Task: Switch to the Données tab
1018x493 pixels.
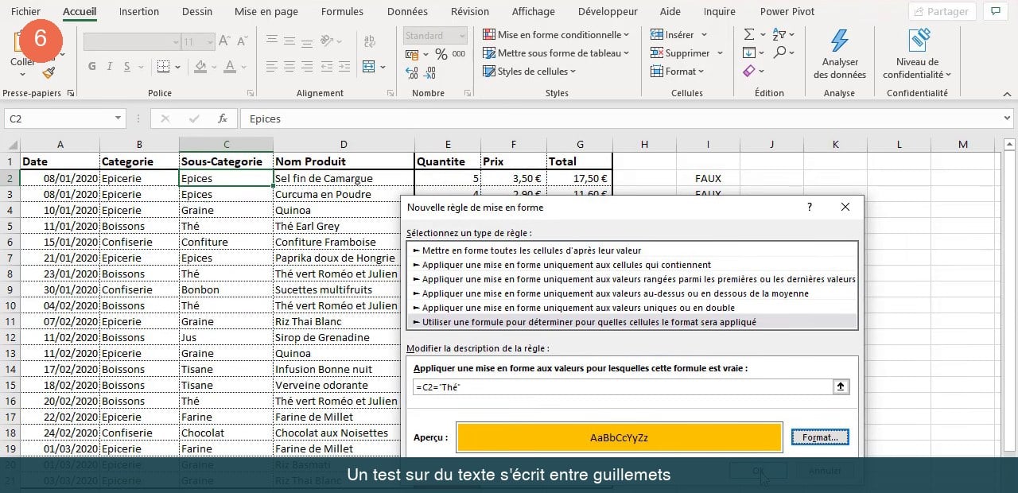Action: tap(407, 11)
